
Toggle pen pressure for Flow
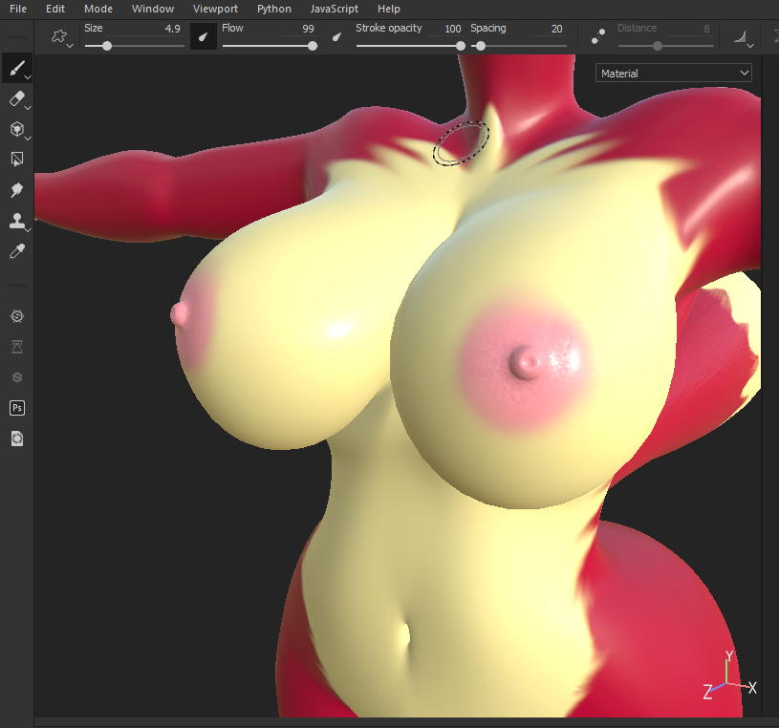point(336,36)
